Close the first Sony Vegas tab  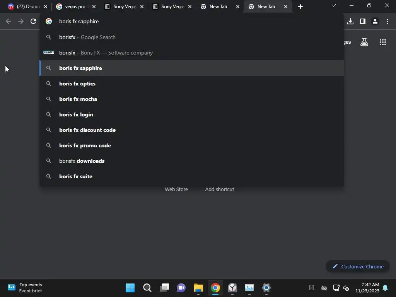pos(142,7)
